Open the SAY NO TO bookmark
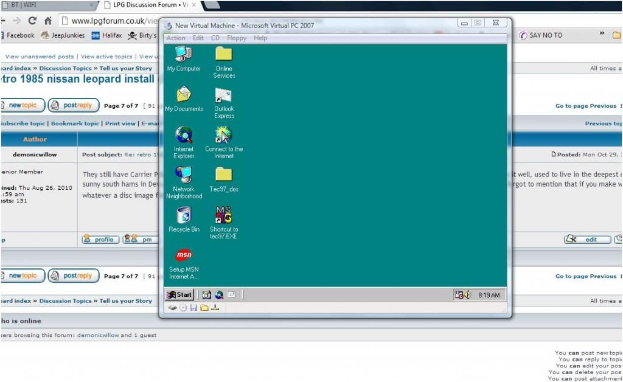Image resolution: width=623 pixels, height=382 pixels. pos(541,35)
